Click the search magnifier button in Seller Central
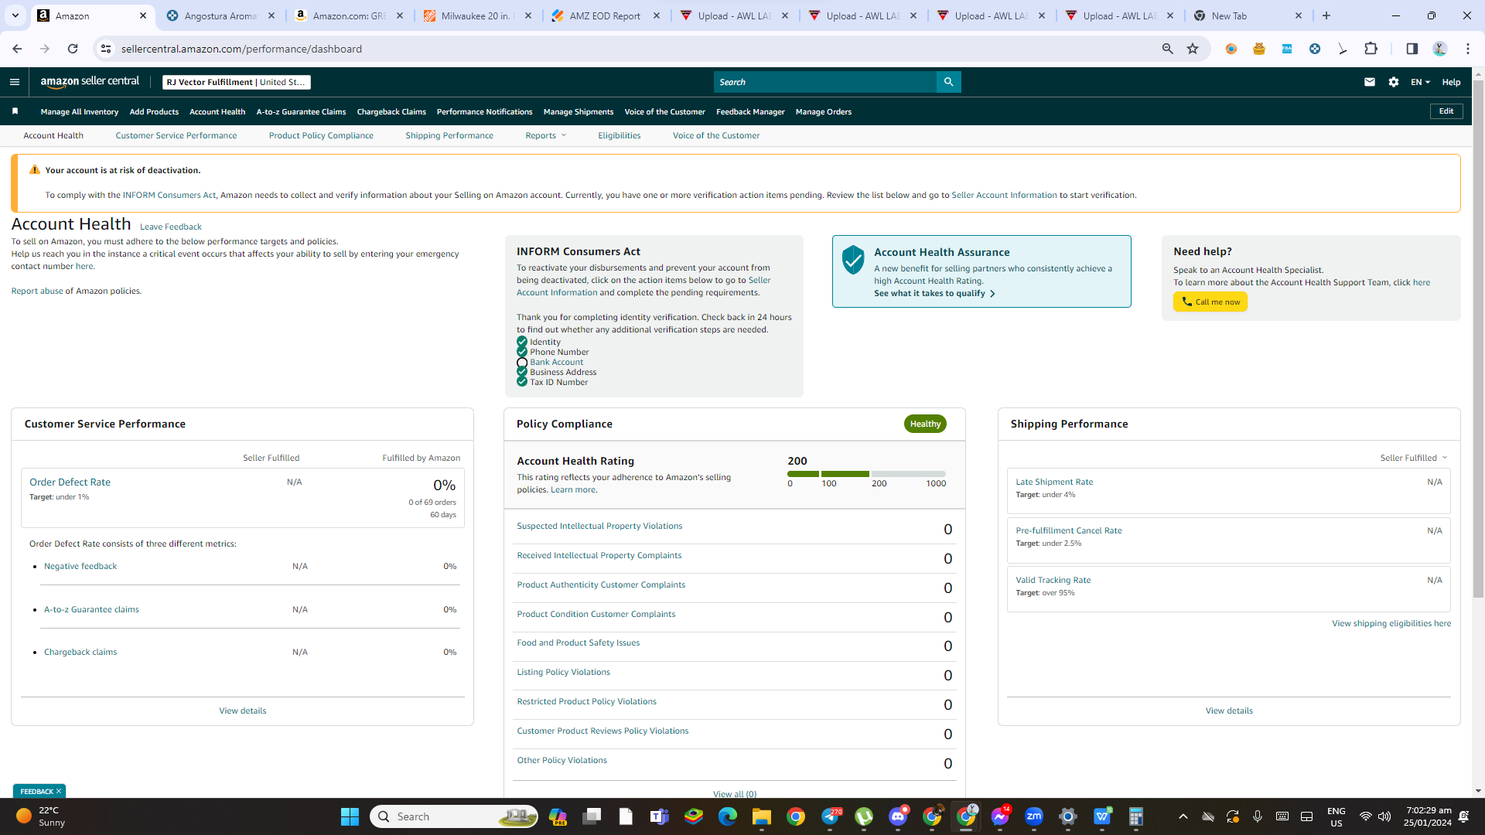1485x835 pixels. click(x=948, y=82)
